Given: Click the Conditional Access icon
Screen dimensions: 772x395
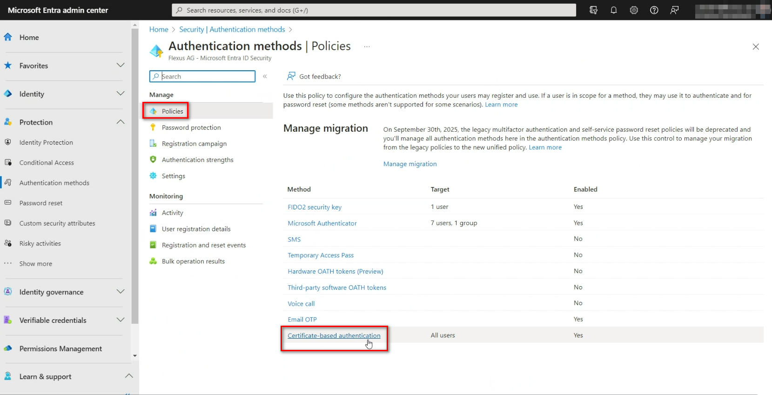Looking at the screenshot, I should point(8,162).
